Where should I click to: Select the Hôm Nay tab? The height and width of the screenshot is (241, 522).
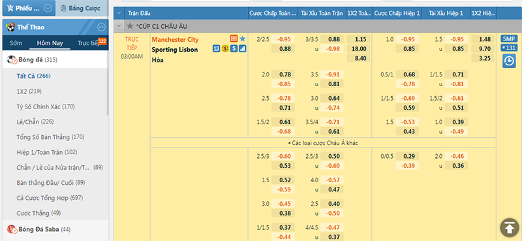tap(50, 43)
